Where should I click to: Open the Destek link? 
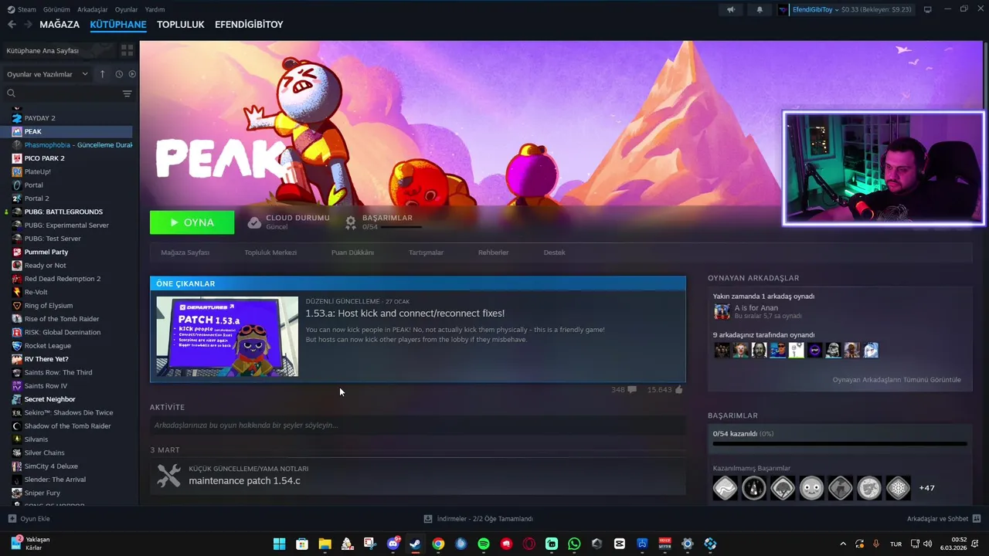click(x=554, y=253)
